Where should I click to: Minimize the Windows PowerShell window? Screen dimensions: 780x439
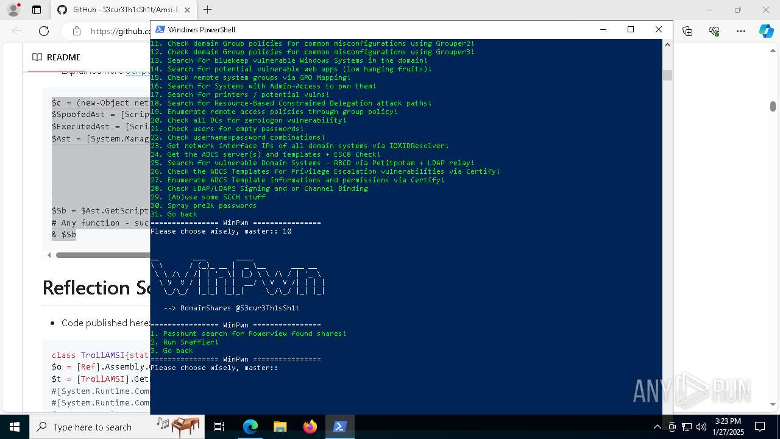(x=603, y=29)
